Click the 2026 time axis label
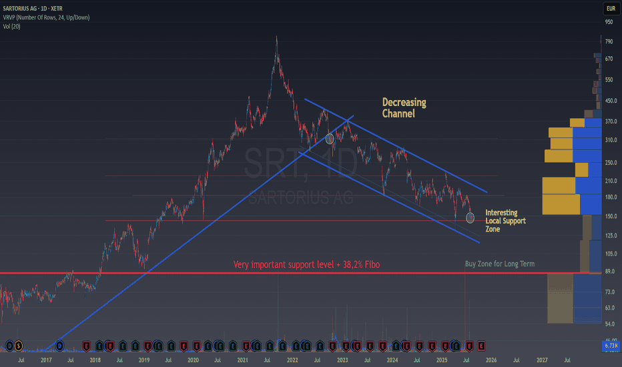This screenshot has height=367, width=622. 491,360
